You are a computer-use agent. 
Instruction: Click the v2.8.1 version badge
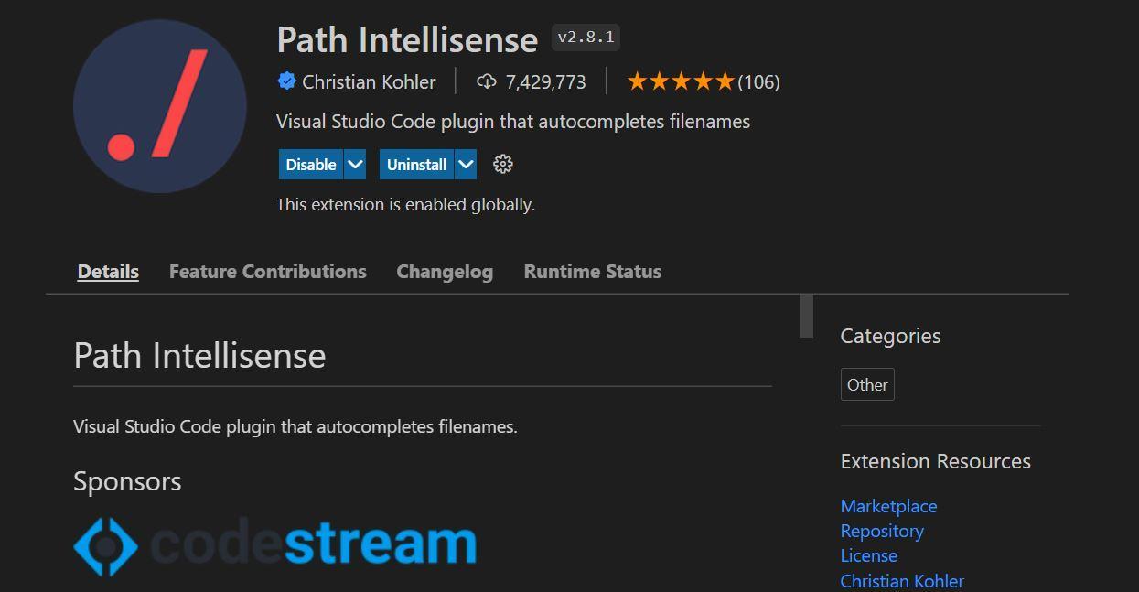[585, 37]
